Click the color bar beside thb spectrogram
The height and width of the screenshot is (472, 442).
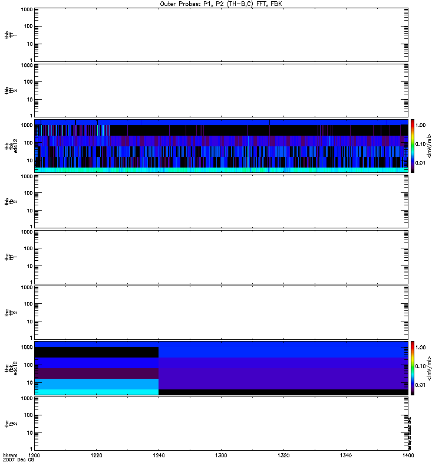(x=413, y=146)
